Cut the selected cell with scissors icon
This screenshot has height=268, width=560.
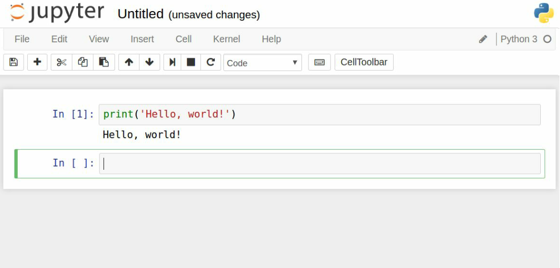coord(61,62)
